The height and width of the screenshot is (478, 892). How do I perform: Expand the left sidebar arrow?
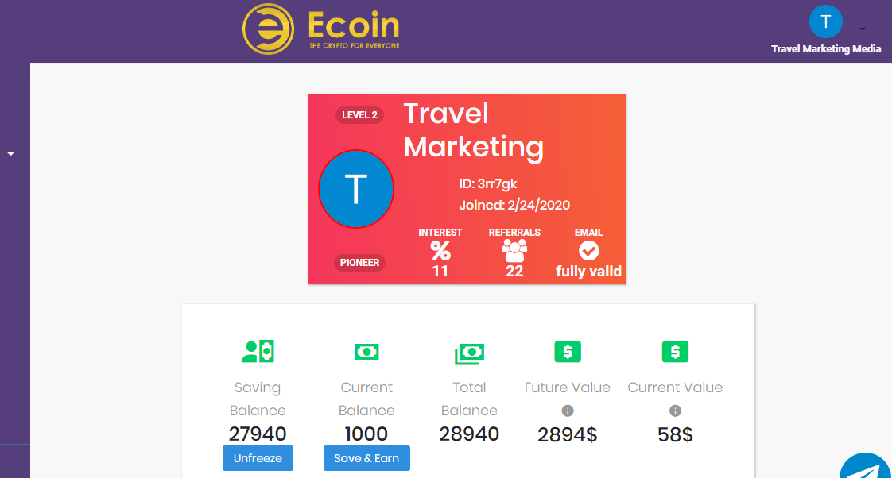coord(10,154)
